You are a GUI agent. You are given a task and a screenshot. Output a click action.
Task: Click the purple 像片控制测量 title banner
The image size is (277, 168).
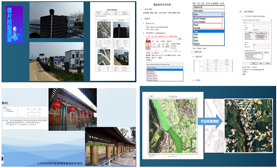[14, 25]
